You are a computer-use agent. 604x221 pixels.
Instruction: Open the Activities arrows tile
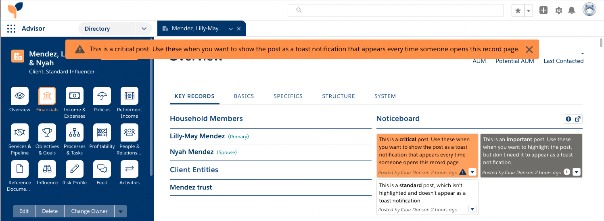[x=130, y=169]
